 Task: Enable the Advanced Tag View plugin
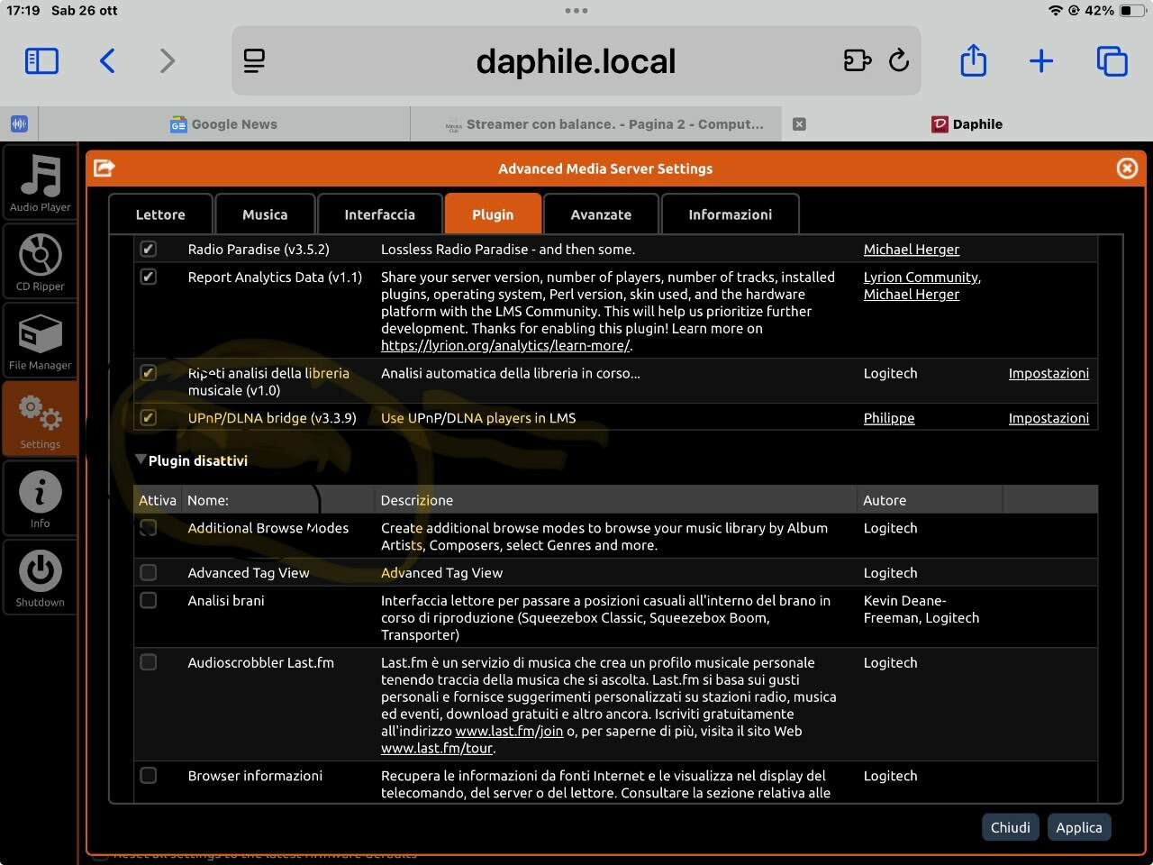pos(149,572)
